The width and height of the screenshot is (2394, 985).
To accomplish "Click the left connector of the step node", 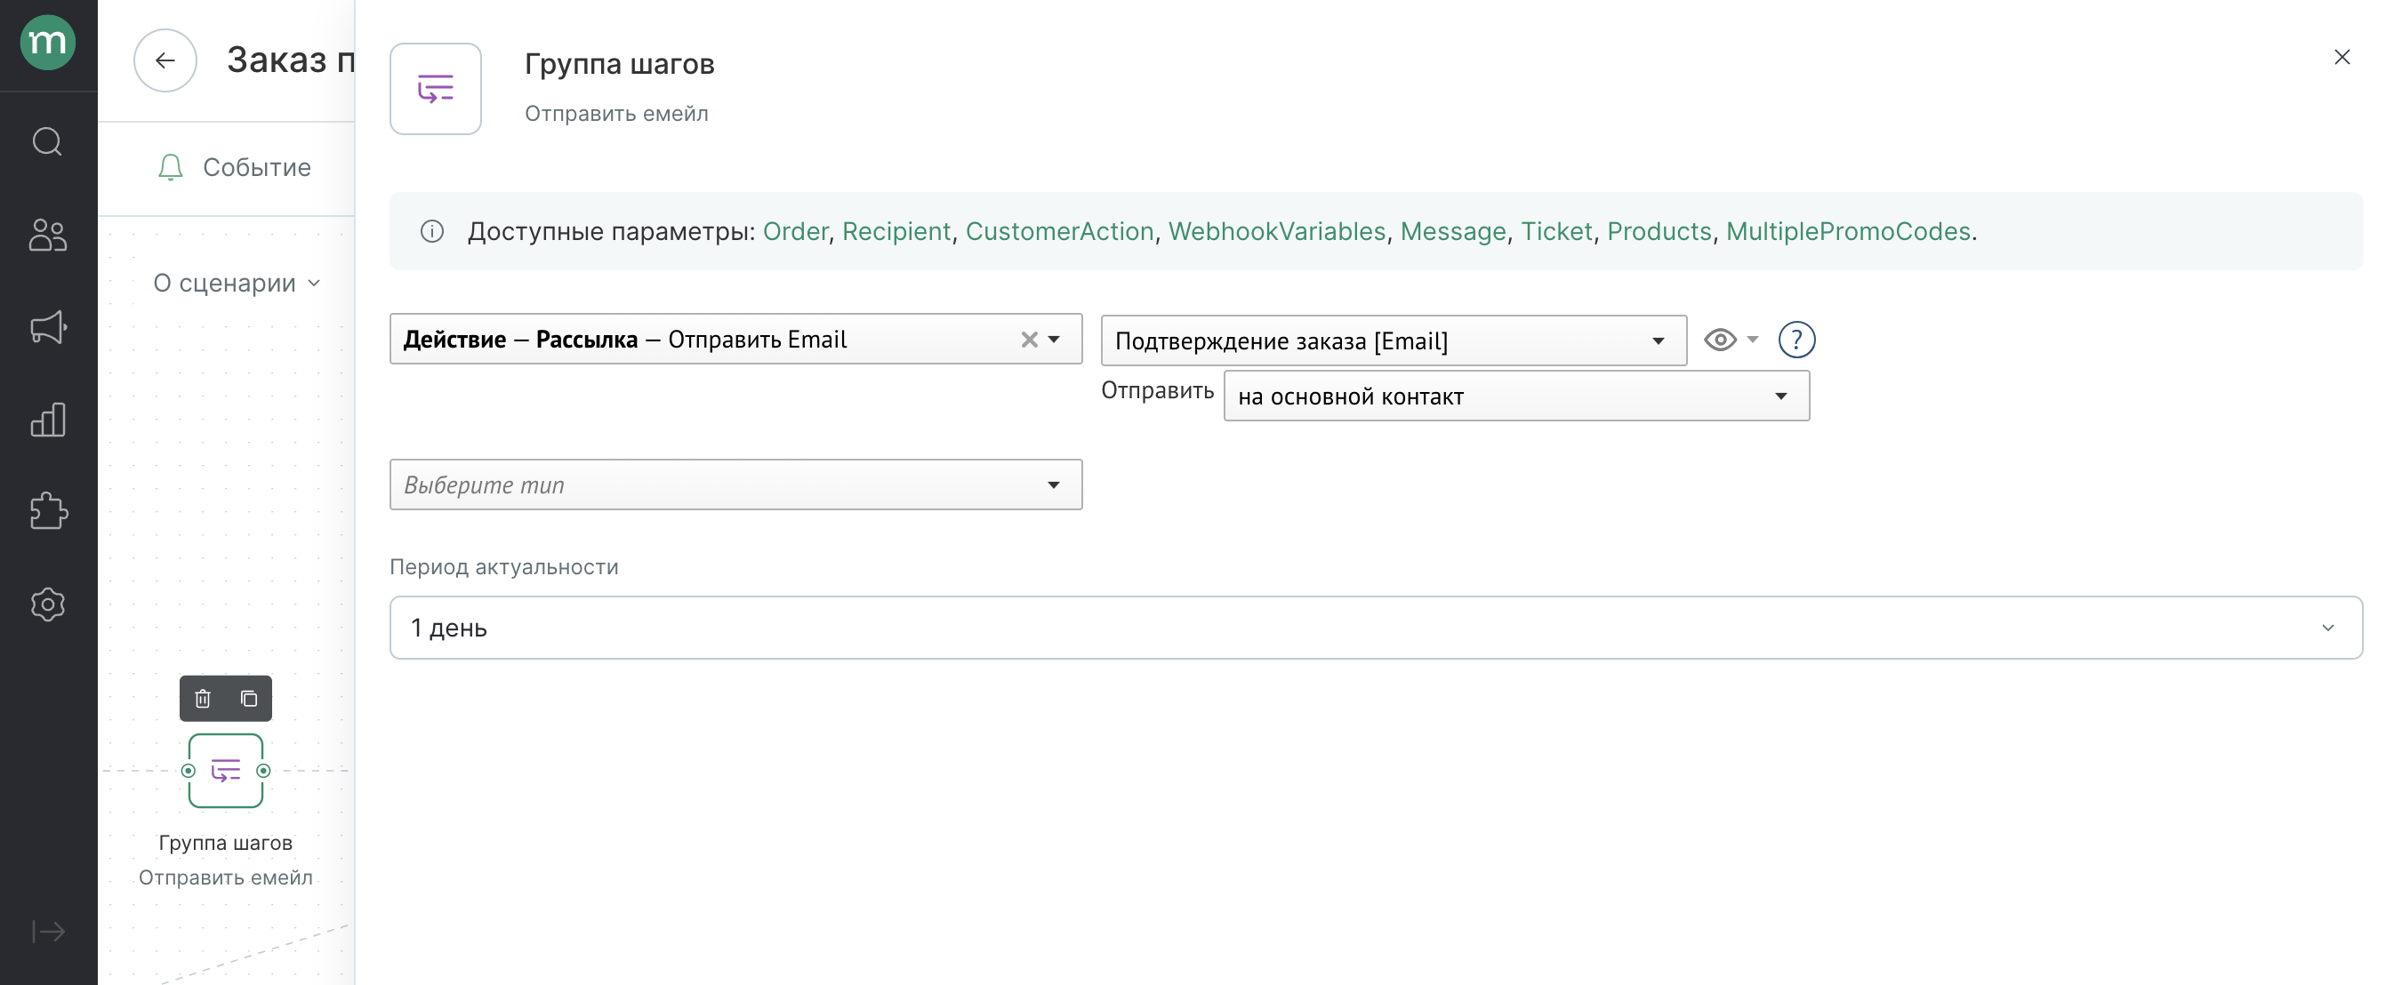I will click(x=189, y=771).
